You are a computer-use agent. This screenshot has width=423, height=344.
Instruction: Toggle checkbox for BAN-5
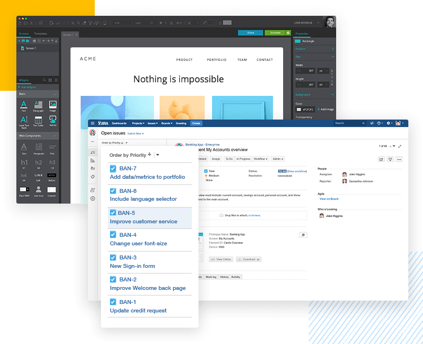pyautogui.click(x=113, y=213)
